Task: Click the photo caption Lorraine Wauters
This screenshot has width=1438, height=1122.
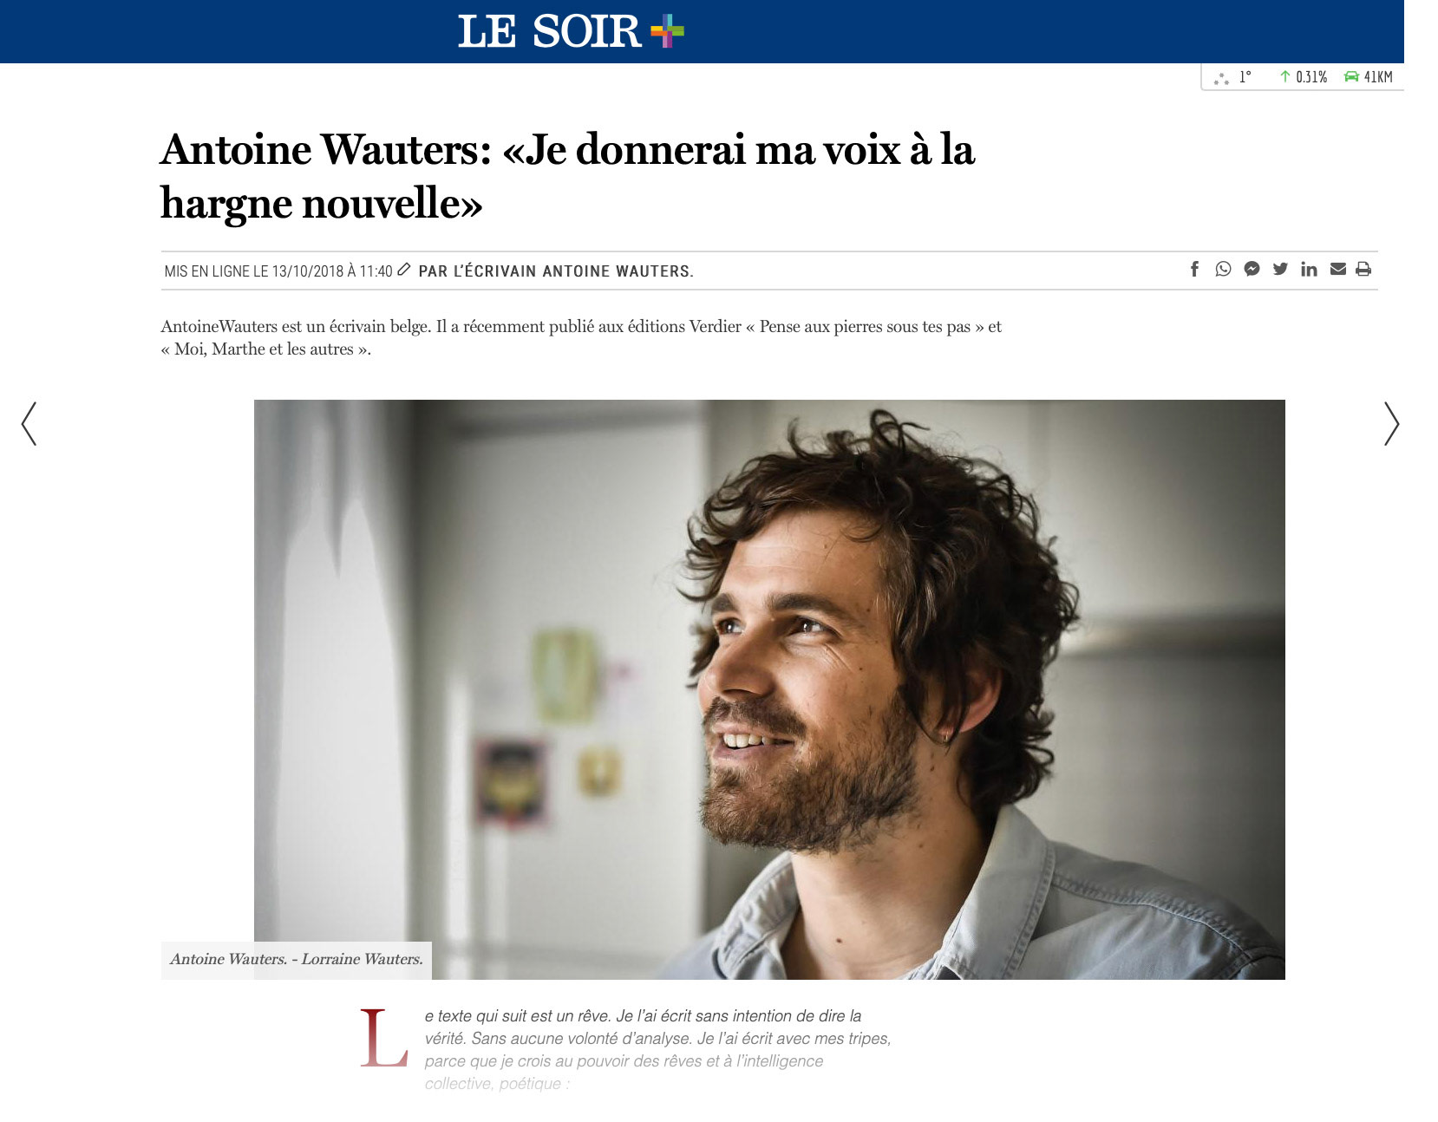Action: click(x=363, y=959)
